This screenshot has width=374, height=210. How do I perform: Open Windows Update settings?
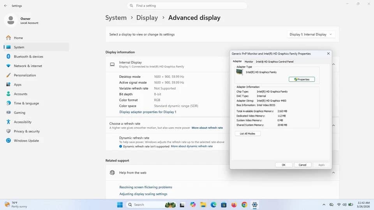pyautogui.click(x=36, y=140)
